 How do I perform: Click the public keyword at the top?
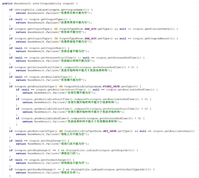click(8, 4)
